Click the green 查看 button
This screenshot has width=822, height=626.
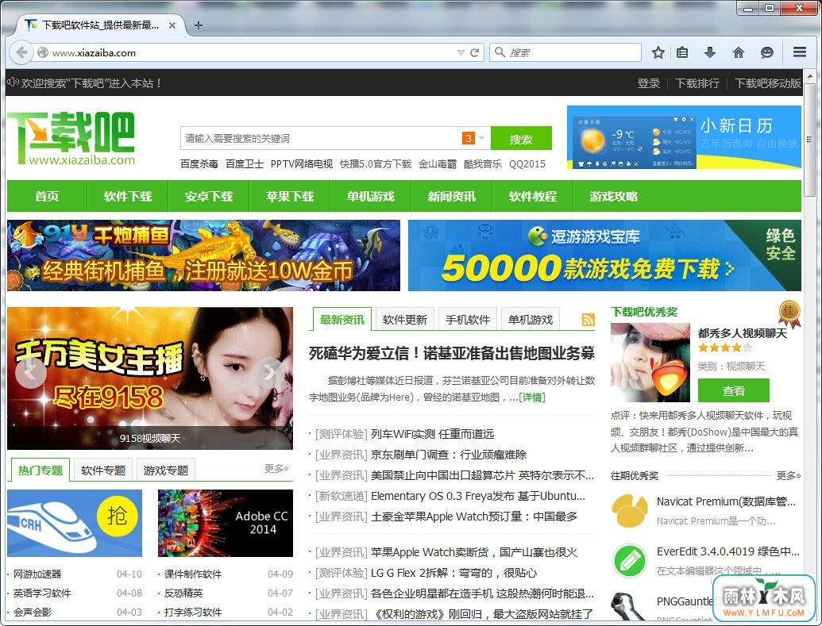[x=733, y=391]
